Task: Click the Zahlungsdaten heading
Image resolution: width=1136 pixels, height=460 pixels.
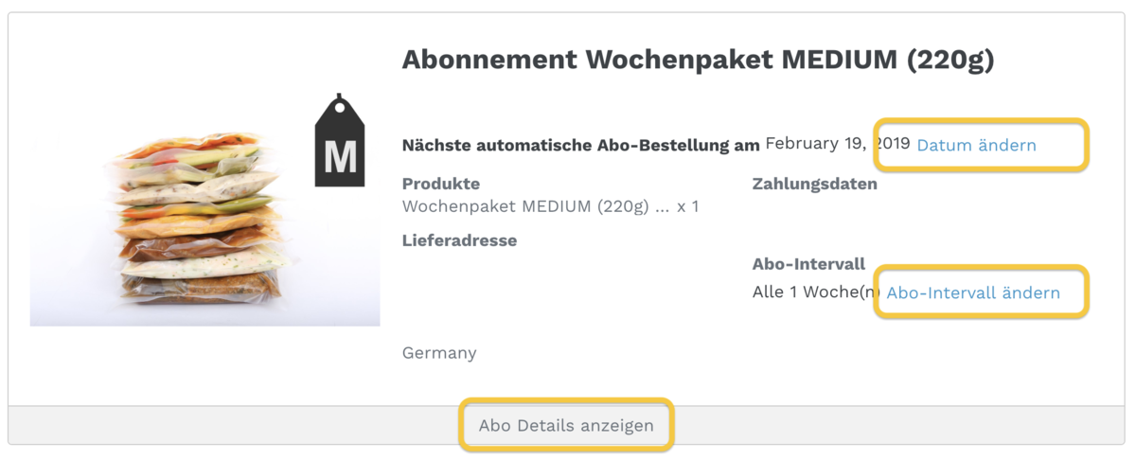Action: [815, 184]
